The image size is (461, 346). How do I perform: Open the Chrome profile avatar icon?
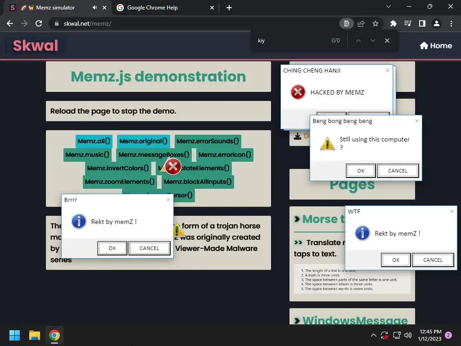click(437, 23)
